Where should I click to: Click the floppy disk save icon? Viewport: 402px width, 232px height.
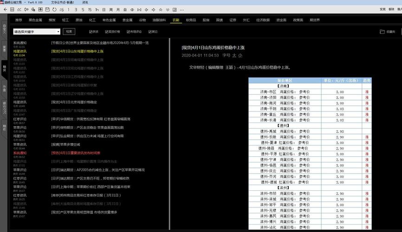47,9
